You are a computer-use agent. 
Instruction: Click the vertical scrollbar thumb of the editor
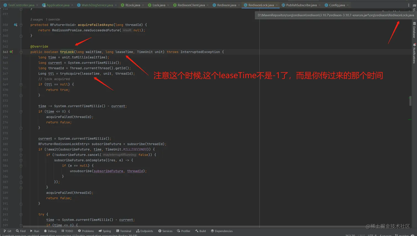[410, 101]
